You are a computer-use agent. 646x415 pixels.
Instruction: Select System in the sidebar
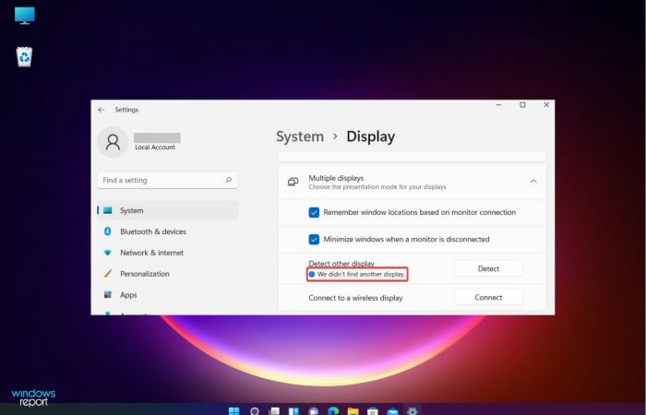(x=168, y=210)
